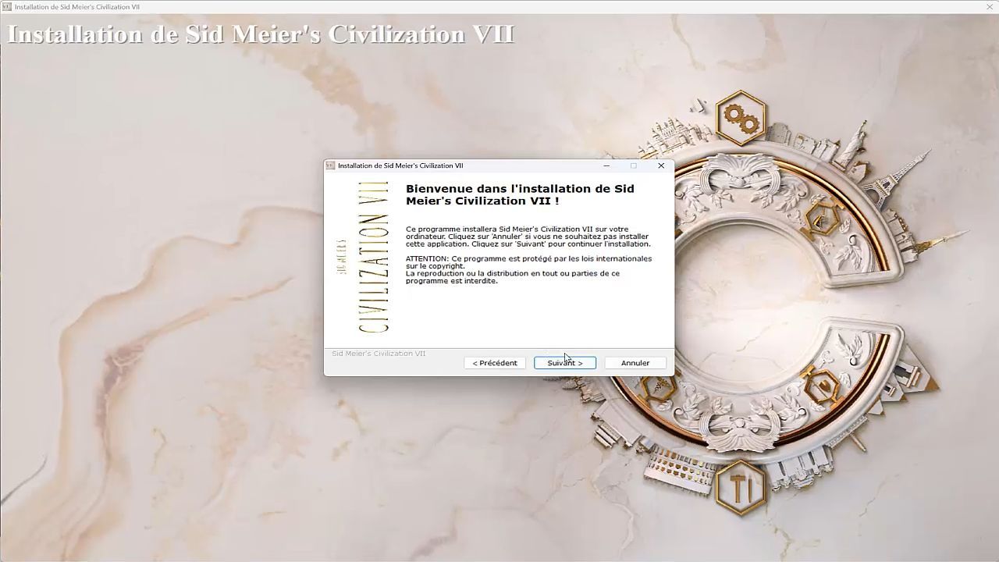This screenshot has height=562, width=999.
Task: Close the fullscreen background installer window
Action: point(990,6)
